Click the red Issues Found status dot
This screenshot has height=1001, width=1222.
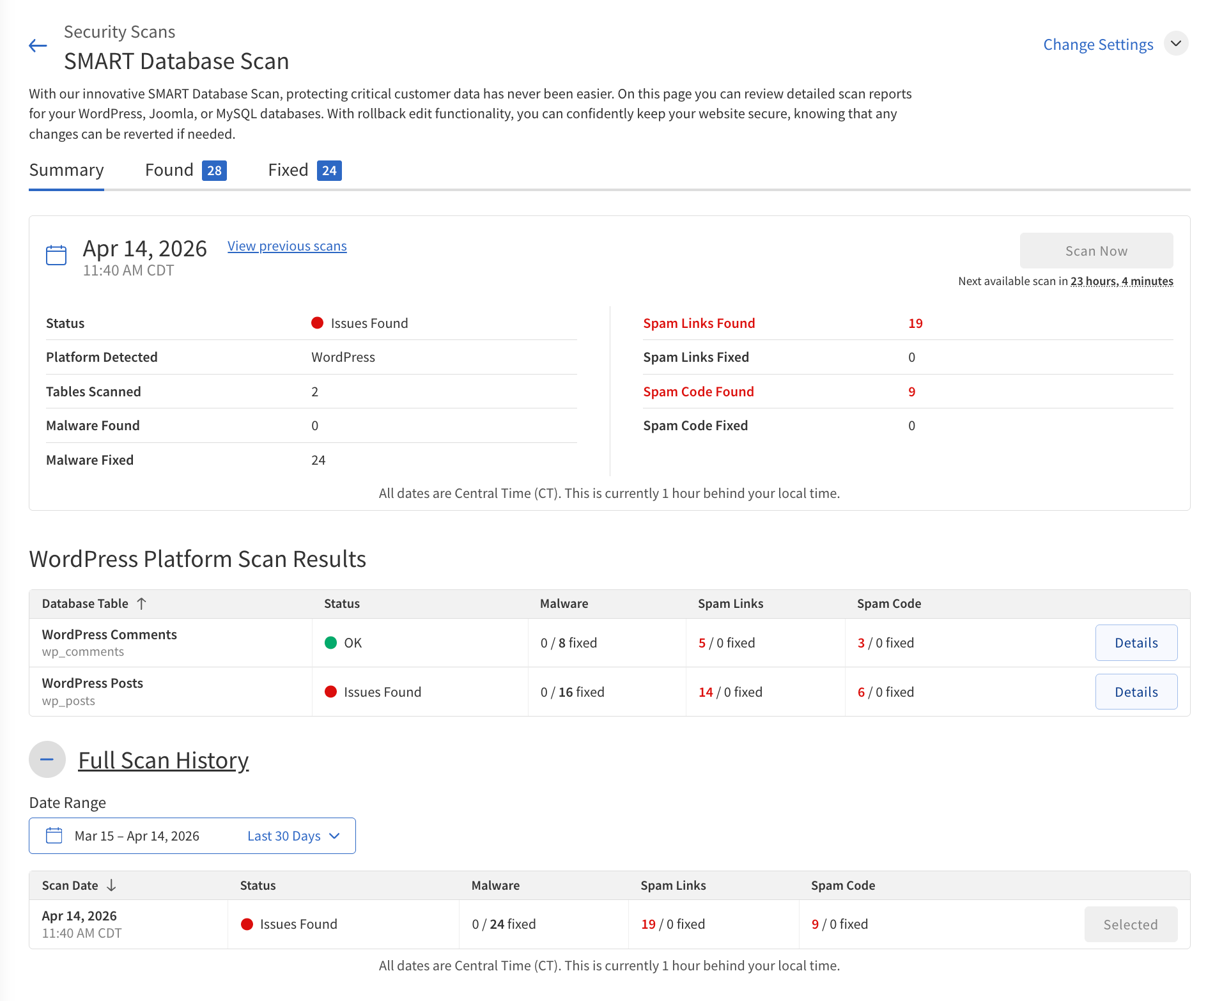317,323
